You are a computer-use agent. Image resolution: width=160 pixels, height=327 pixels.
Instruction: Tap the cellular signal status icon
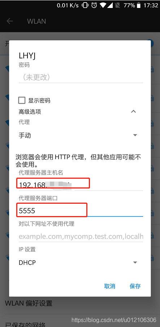tap(110, 5)
